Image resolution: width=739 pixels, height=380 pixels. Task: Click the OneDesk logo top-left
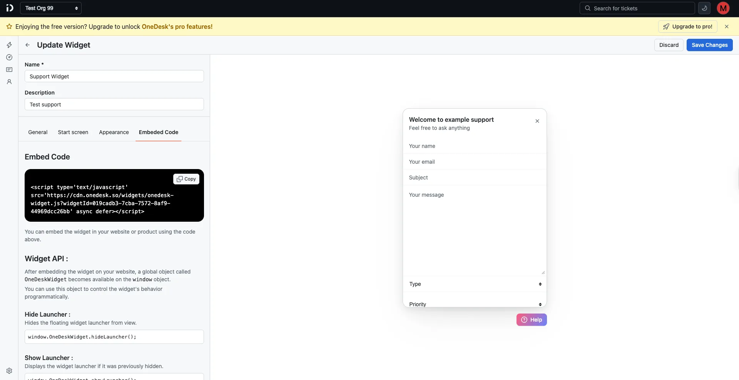pos(10,8)
